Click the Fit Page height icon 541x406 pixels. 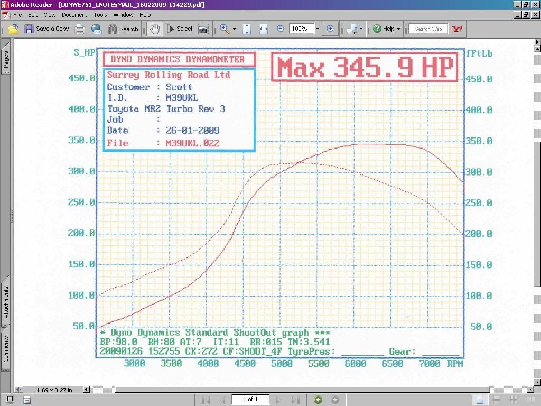(x=247, y=29)
